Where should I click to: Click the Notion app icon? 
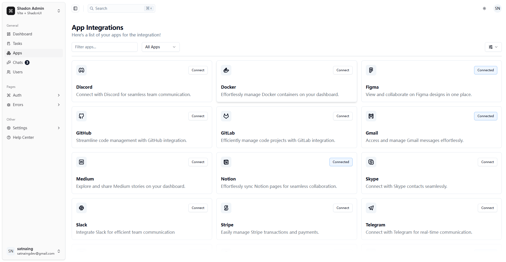click(x=226, y=162)
